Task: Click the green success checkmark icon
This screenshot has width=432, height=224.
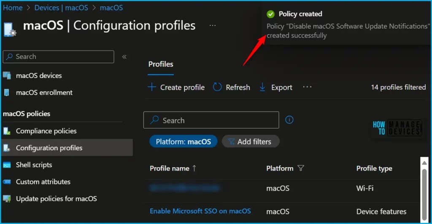Action: click(270, 14)
